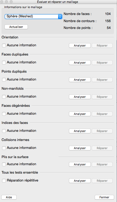
Task: Click the Actualiser button
Action: tap(16, 27)
